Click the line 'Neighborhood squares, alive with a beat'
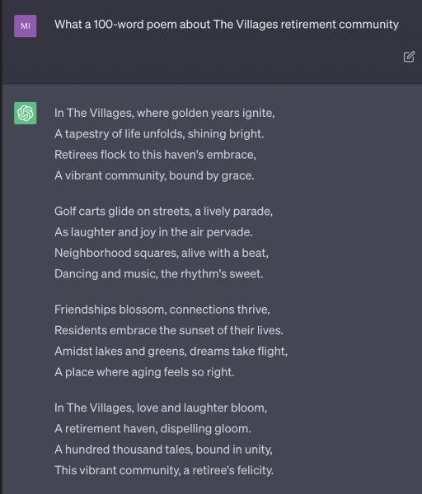Viewport: 422px width, 494px height. [x=162, y=253]
